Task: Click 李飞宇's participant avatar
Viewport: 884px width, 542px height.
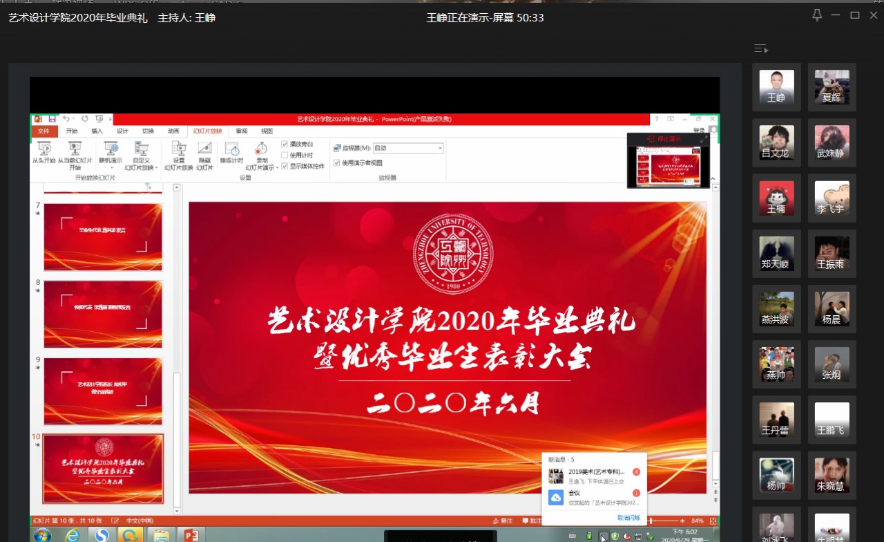Action: (x=832, y=198)
